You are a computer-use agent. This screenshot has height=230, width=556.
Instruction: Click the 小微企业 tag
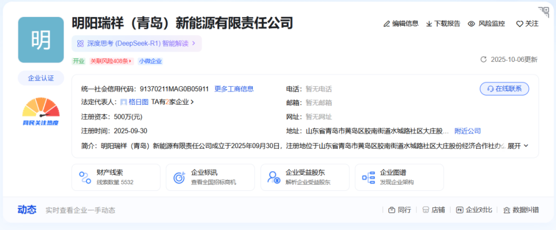[150, 61]
